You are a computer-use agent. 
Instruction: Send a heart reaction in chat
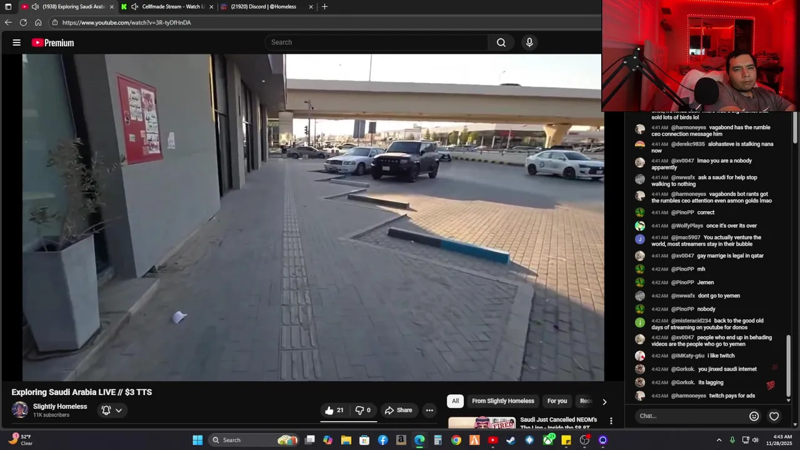[x=774, y=416]
